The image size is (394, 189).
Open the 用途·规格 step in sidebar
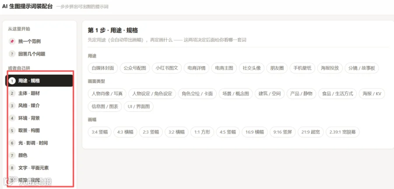click(x=39, y=81)
